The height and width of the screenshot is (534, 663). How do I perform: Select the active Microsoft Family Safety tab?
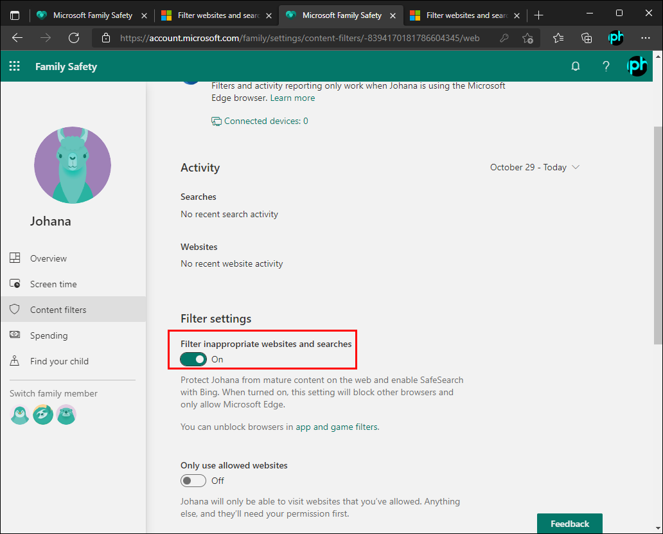tap(340, 15)
